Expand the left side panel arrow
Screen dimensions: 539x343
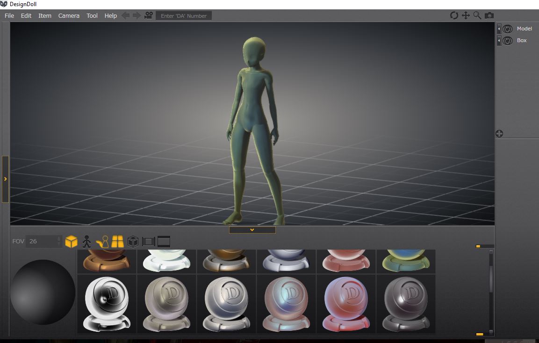point(5,179)
